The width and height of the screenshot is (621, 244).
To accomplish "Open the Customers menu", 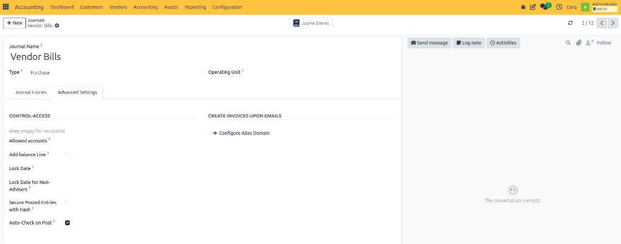I will click(92, 7).
